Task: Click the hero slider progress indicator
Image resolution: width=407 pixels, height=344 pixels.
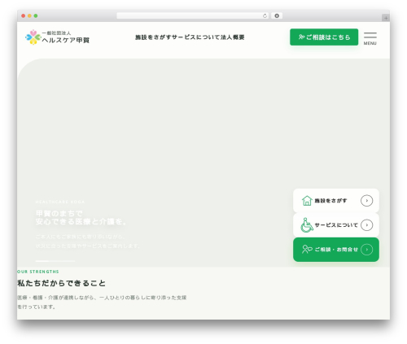Action: tap(55, 261)
